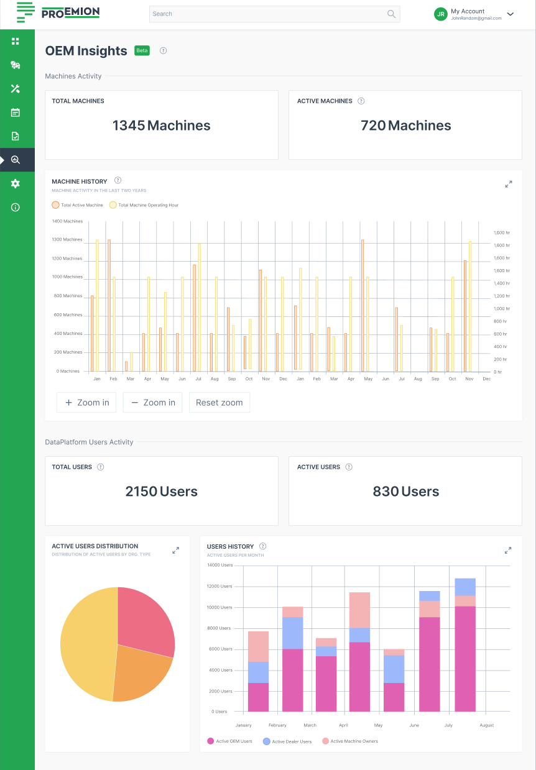Expand the Active Users Distribution chart

point(176,550)
